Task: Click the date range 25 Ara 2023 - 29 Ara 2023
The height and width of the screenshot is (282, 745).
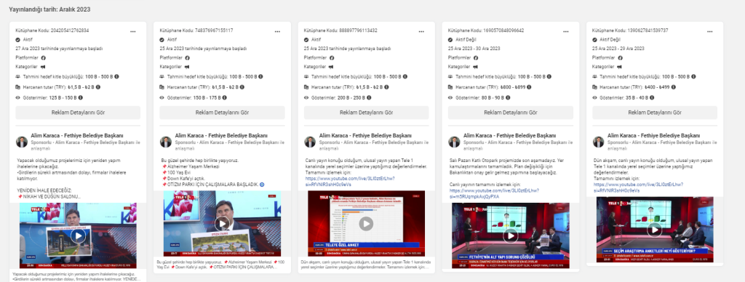Action: pyautogui.click(x=618, y=49)
